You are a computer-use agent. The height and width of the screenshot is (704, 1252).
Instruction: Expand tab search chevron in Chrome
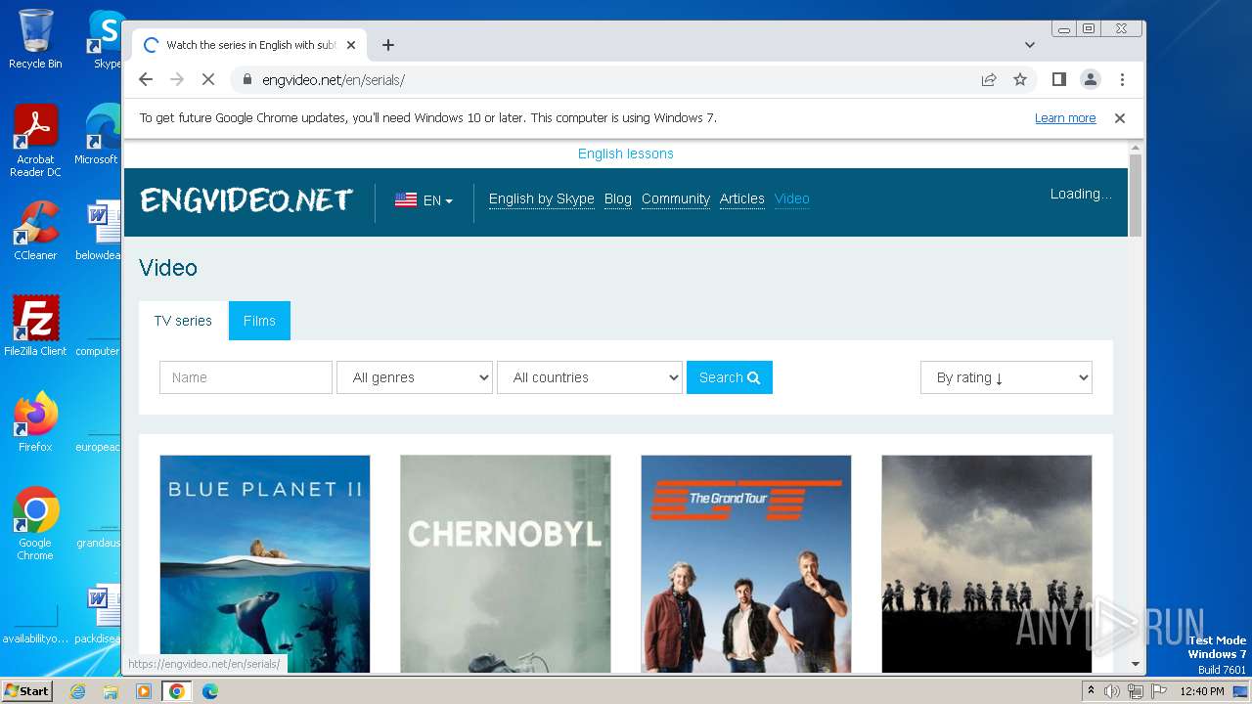[1030, 45]
